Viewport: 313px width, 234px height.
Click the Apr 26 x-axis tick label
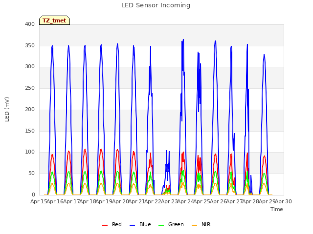pyautogui.click(x=218, y=201)
